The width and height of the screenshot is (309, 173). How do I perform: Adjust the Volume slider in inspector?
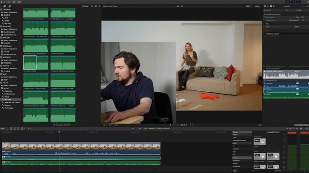tap(287, 10)
